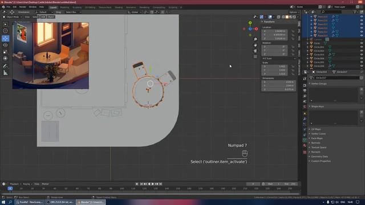The width and height of the screenshot is (365, 205).
Task: Add a vertex group with plus button
Action: pos(362,89)
